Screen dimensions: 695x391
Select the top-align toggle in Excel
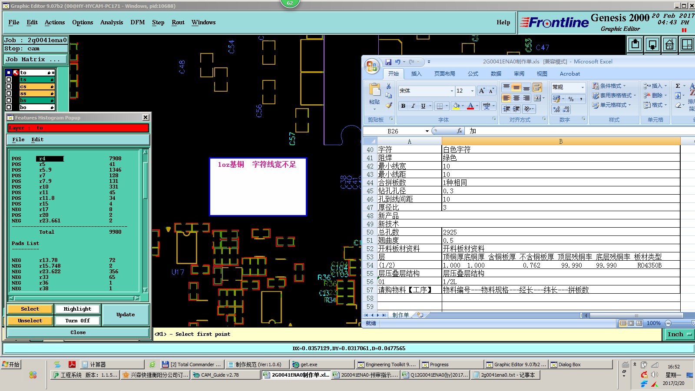pos(506,87)
